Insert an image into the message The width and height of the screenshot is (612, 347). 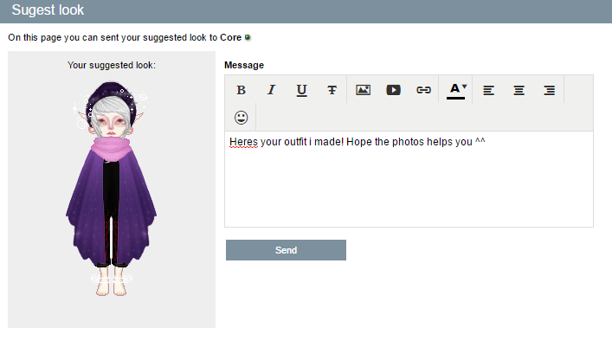tap(363, 90)
